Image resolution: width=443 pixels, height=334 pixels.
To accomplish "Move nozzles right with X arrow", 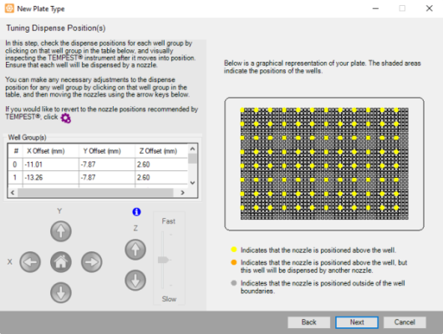I will [92, 262].
